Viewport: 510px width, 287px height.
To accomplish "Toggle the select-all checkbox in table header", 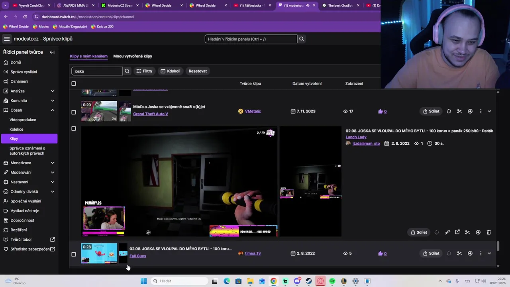I will [x=73, y=83].
